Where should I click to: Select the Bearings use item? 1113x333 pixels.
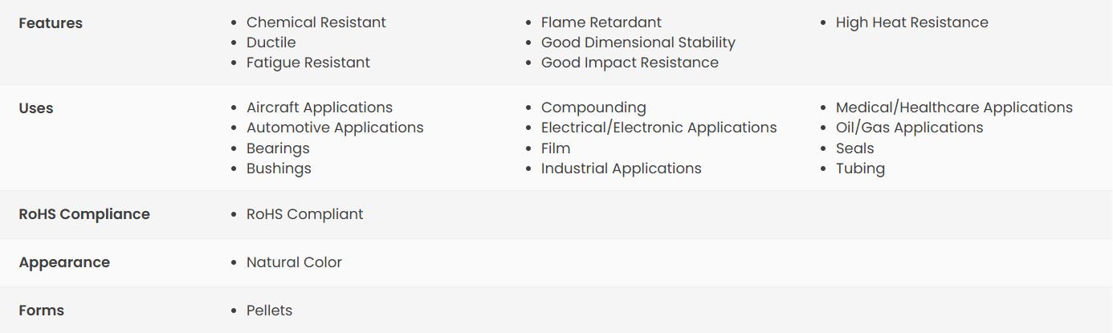(x=278, y=148)
